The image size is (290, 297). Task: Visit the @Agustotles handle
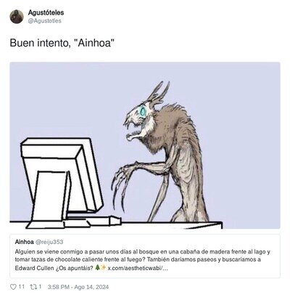click(x=44, y=21)
